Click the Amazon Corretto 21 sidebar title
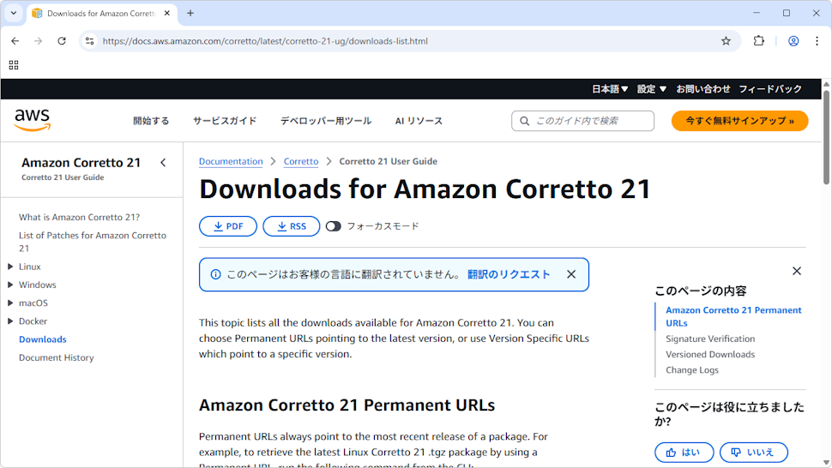The height and width of the screenshot is (468, 832). tap(81, 163)
